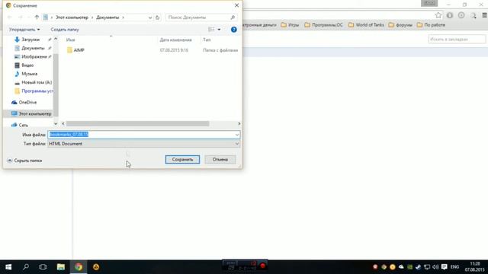The image size is (488, 274).
Task: Click Скрыть папки to hide folders
Action: pyautogui.click(x=24, y=161)
